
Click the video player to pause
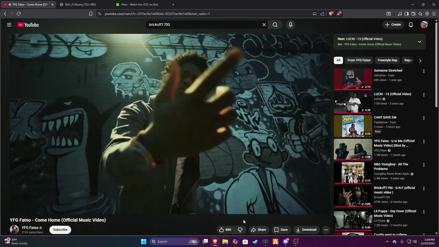coord(170,124)
